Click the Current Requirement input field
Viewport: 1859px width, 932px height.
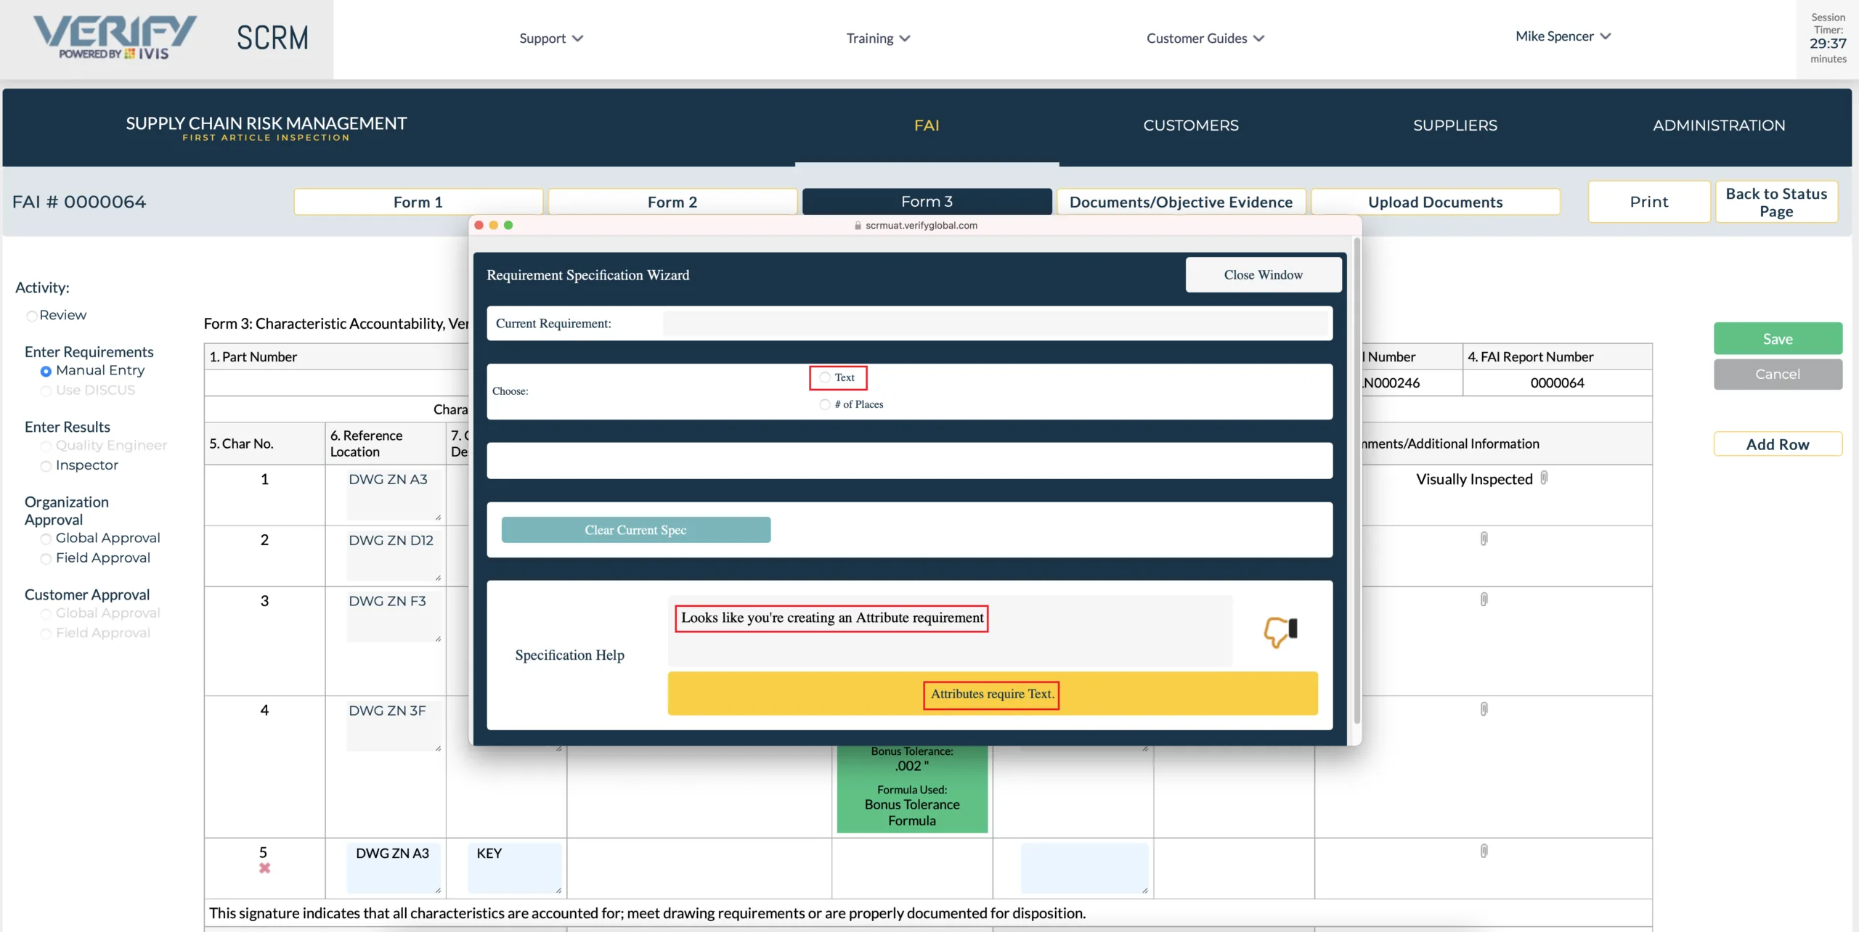point(996,324)
